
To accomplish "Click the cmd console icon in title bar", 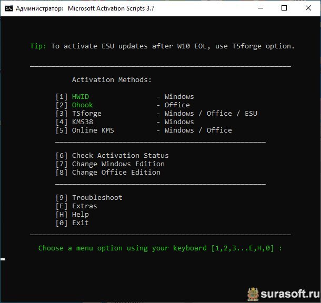I will coord(9,8).
